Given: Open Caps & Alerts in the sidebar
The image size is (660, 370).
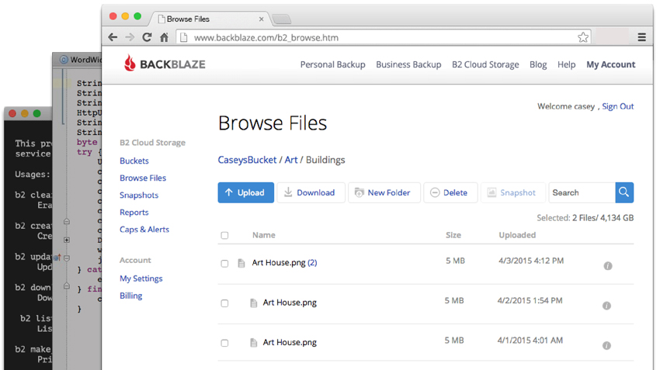Looking at the screenshot, I should coord(144,229).
